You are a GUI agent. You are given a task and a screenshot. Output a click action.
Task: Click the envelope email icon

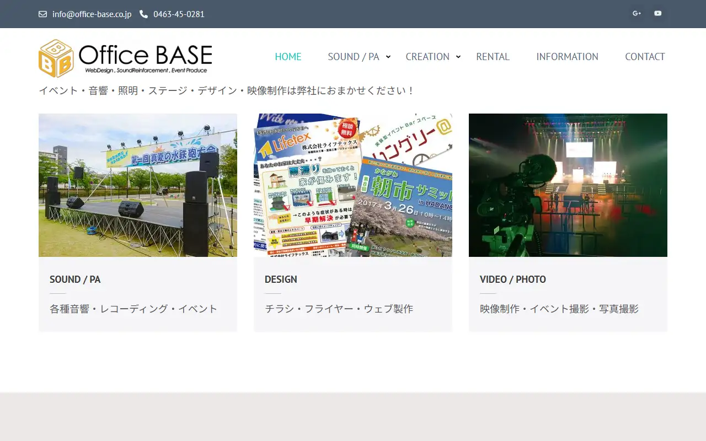(x=42, y=14)
